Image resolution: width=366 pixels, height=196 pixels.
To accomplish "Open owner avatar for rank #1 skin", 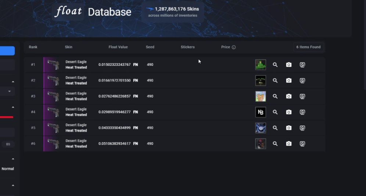I will [x=261, y=65].
